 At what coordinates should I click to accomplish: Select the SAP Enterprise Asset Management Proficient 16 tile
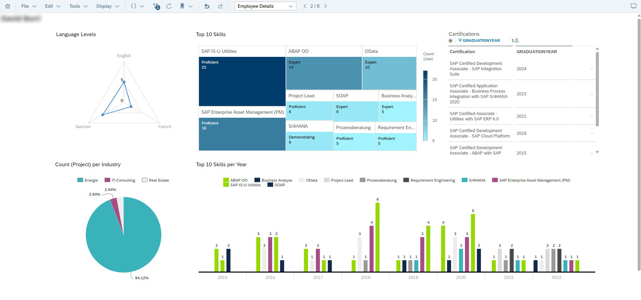coord(242,134)
